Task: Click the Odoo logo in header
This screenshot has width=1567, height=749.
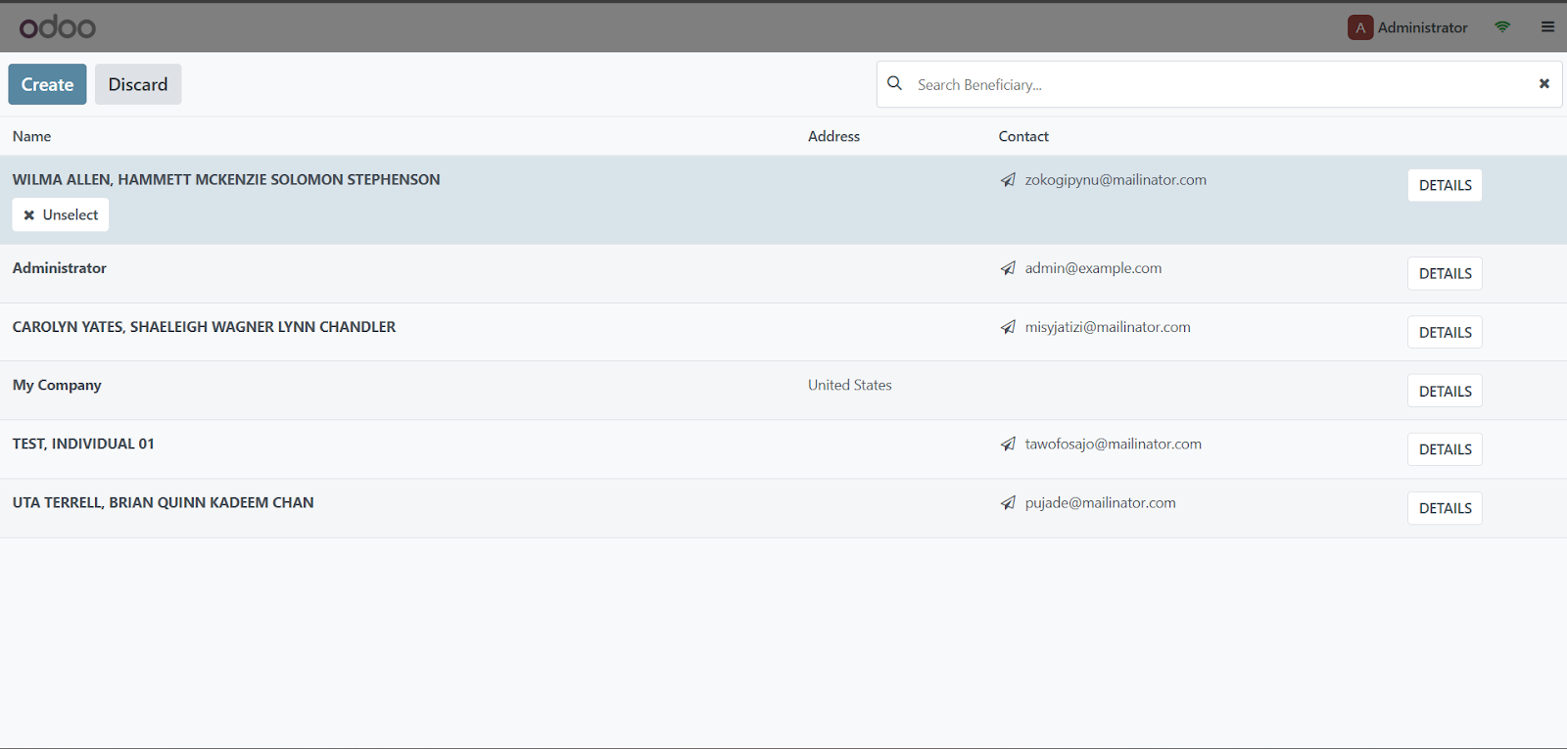Action: [58, 27]
